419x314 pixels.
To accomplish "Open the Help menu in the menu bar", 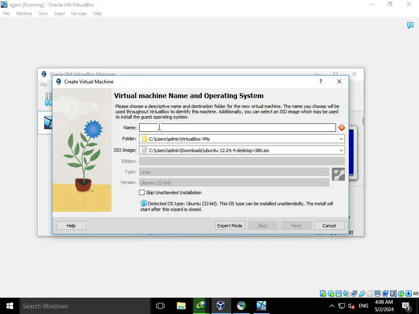I will click(97, 13).
